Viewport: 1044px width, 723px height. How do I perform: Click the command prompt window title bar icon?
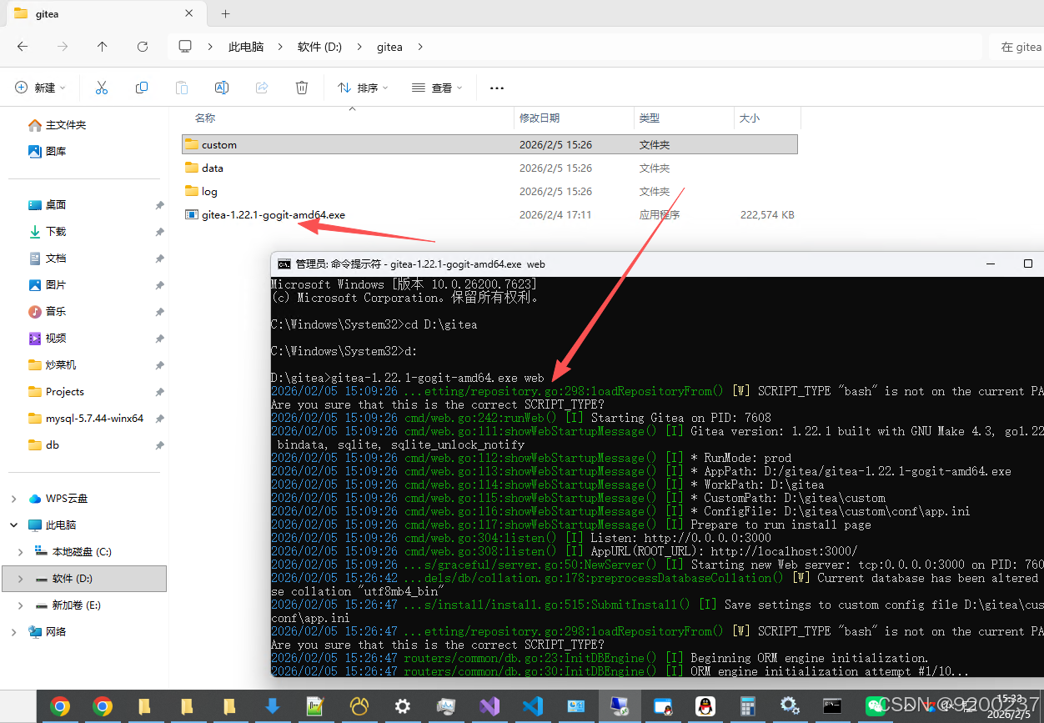(x=284, y=264)
